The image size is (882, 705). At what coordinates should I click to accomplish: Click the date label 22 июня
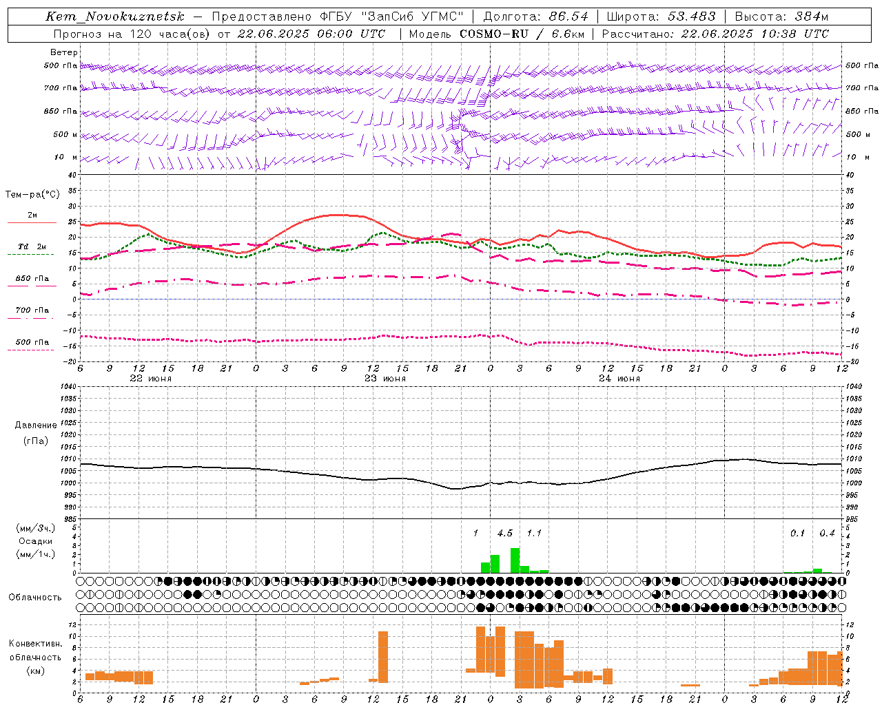(151, 379)
